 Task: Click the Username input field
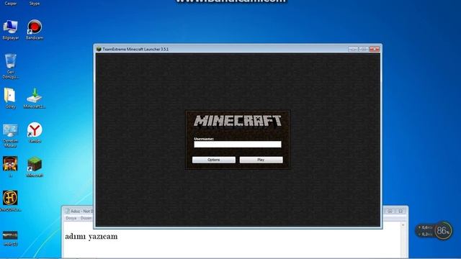238,144
